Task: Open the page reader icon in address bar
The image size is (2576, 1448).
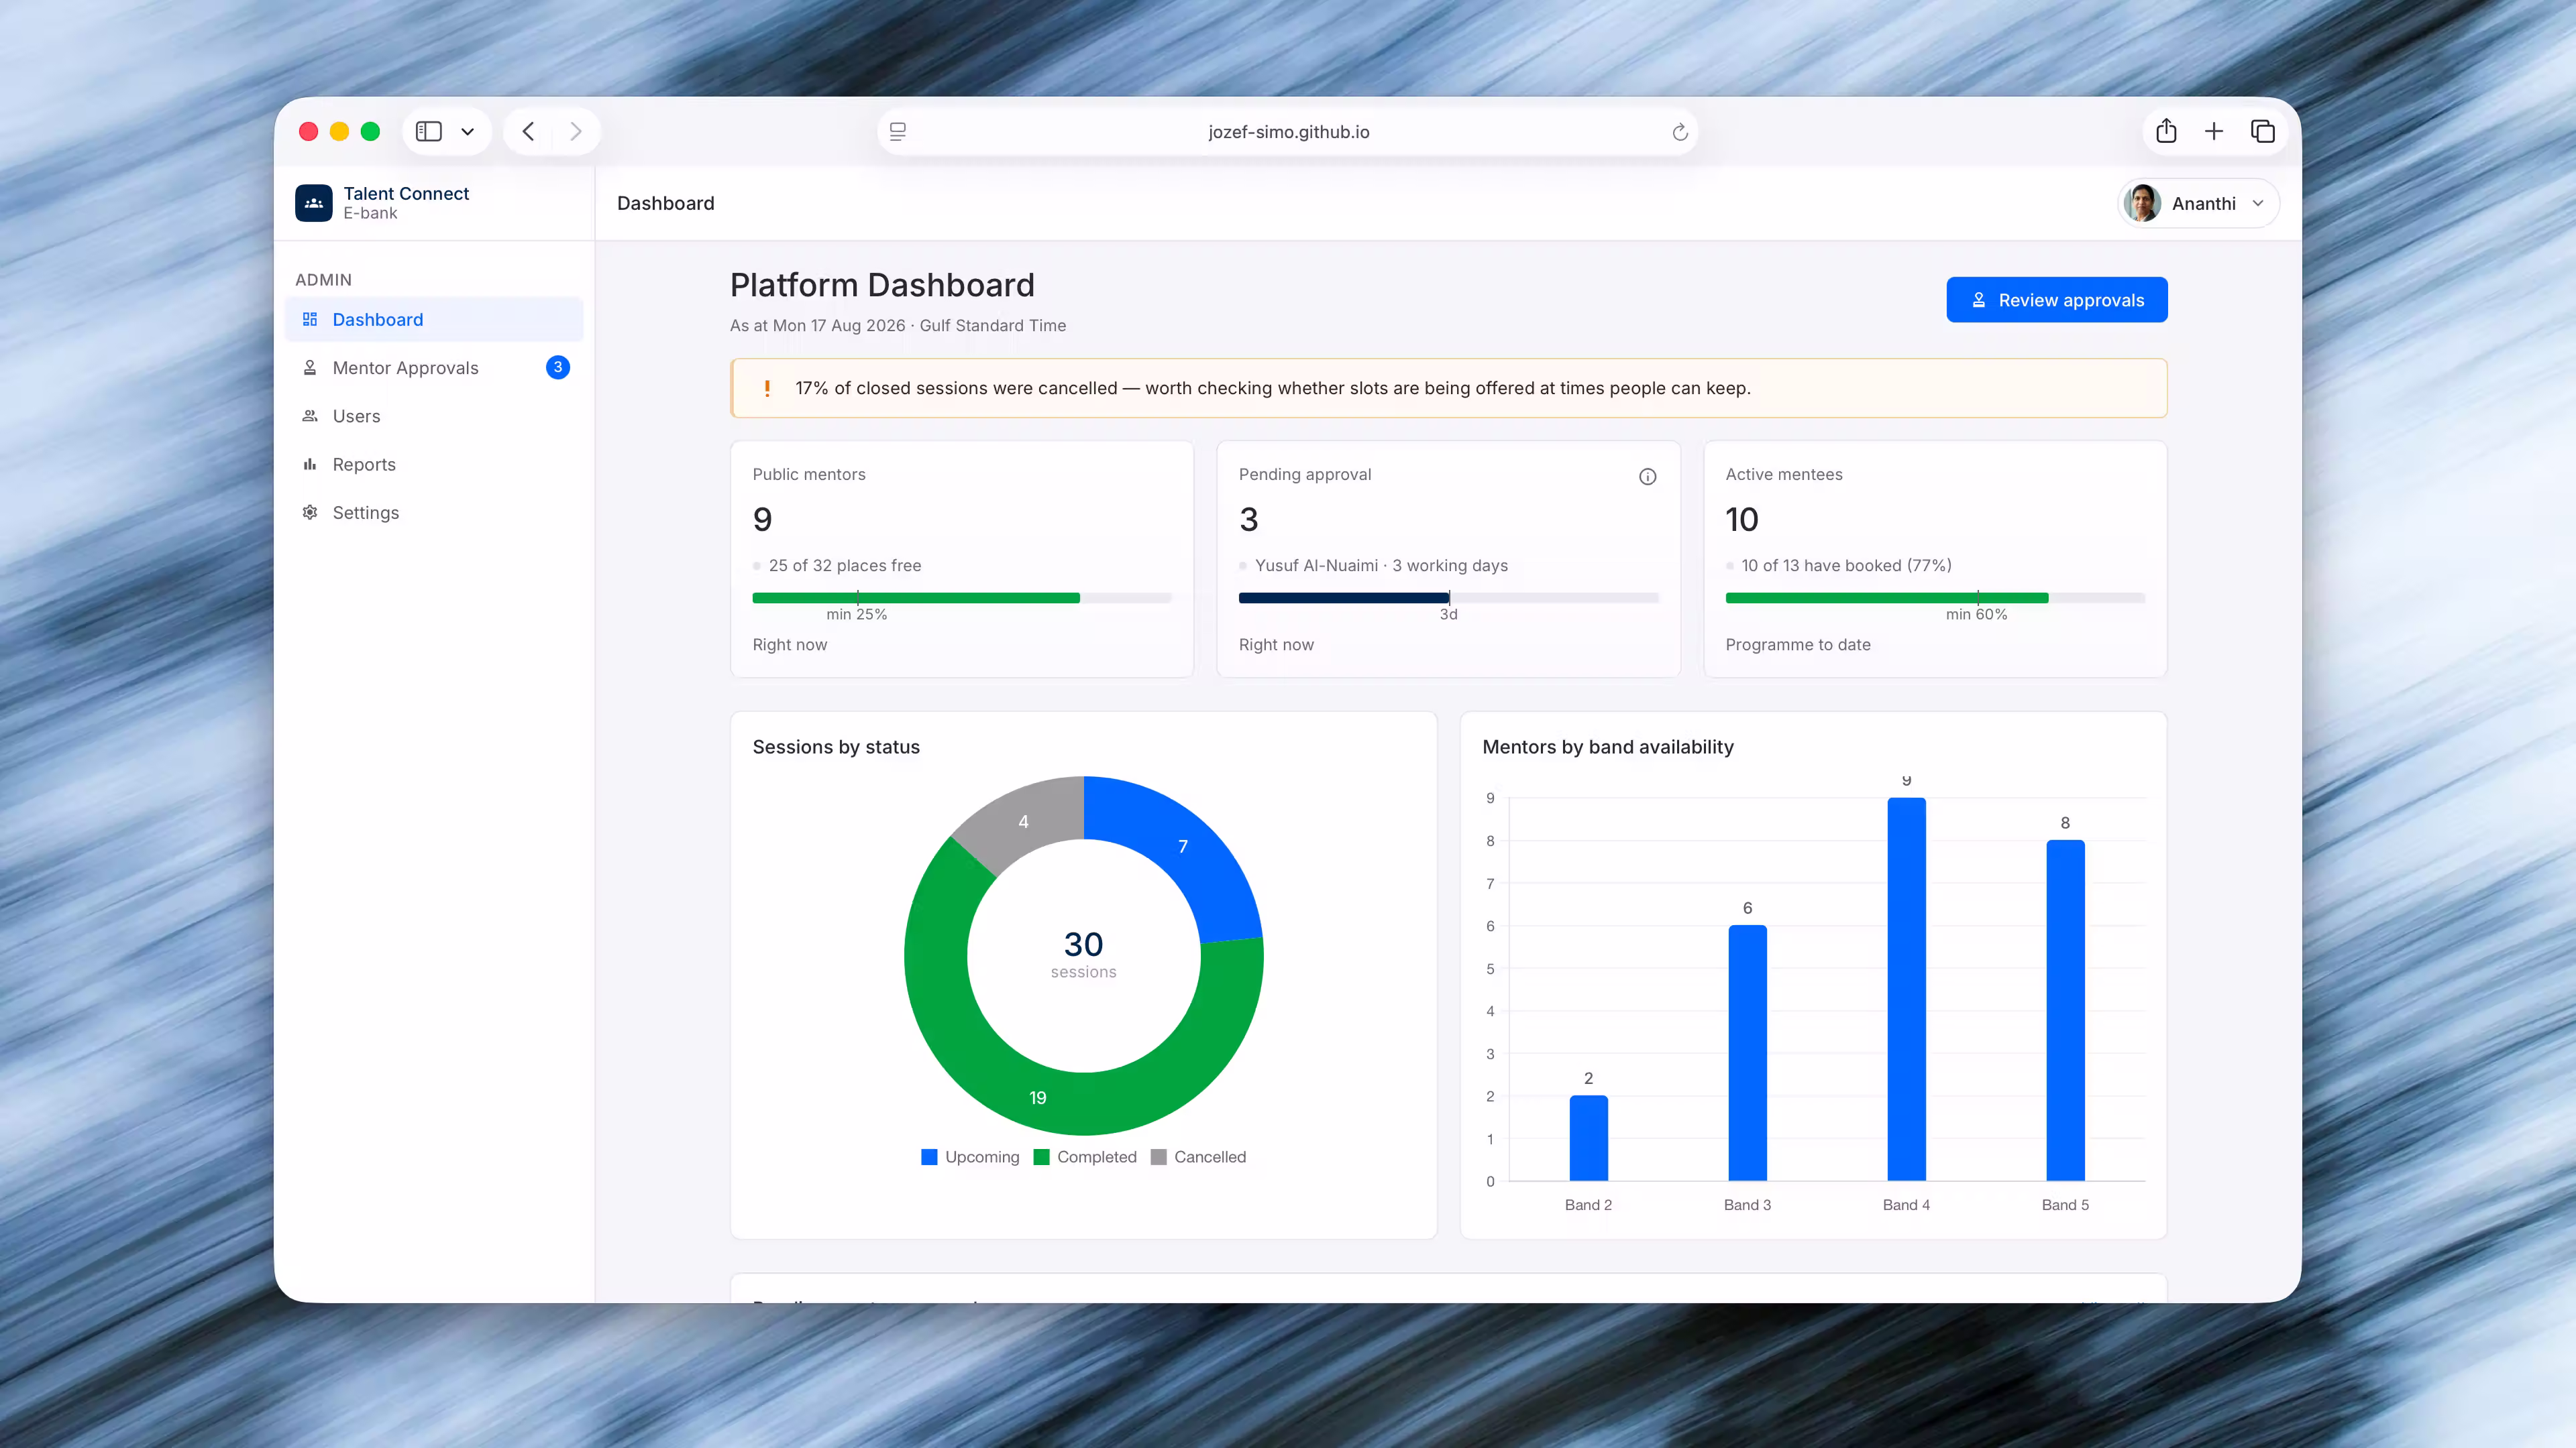Action: pos(898,132)
